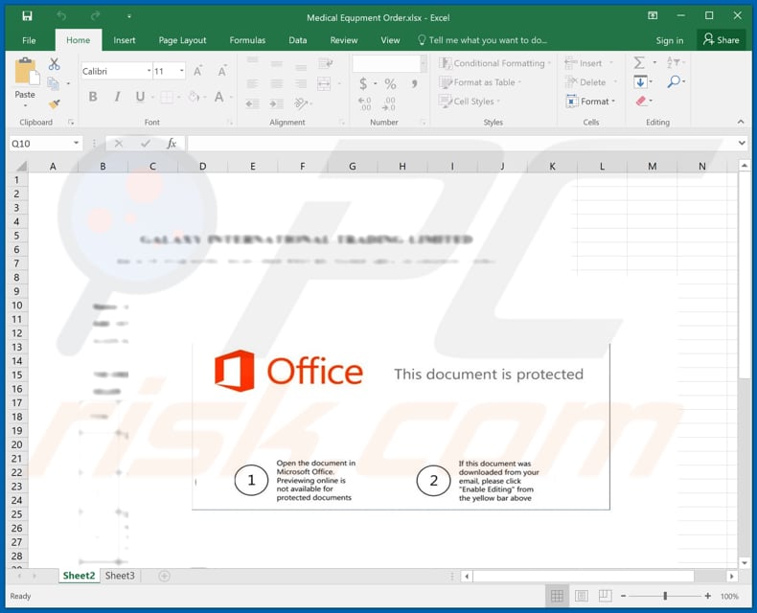Click the Orientation text angle icon
757x613 pixels.
coord(301,102)
